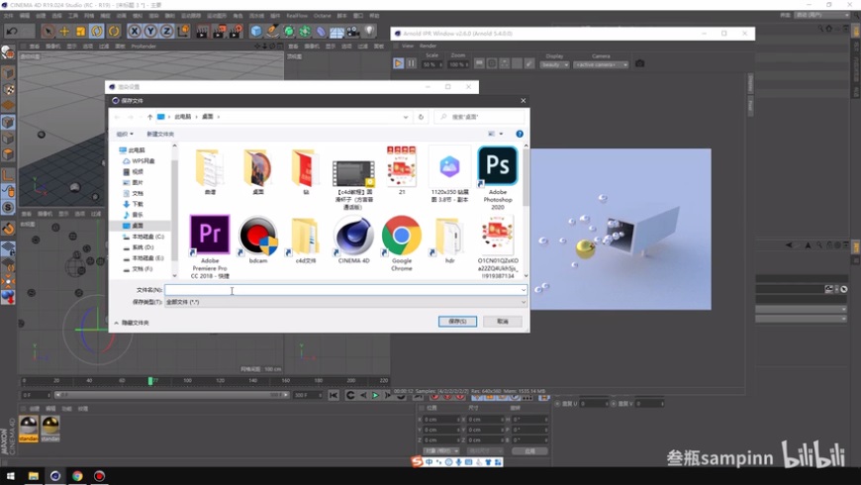Click the 此电脑 breadcrumb in address bar
Image resolution: width=861 pixels, height=485 pixels.
(x=182, y=117)
